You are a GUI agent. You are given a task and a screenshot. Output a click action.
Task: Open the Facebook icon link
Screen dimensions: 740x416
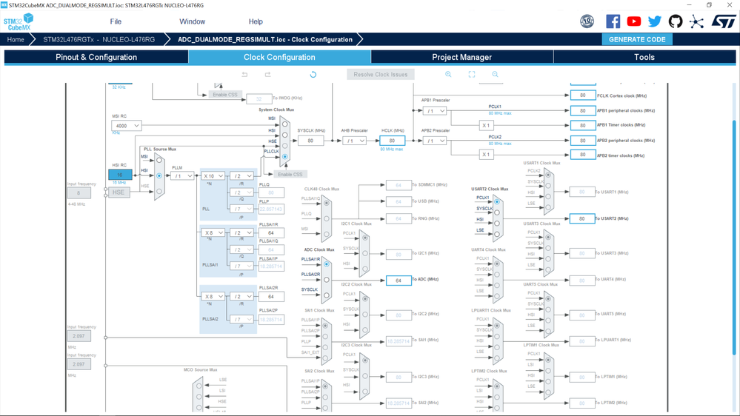pyautogui.click(x=613, y=21)
